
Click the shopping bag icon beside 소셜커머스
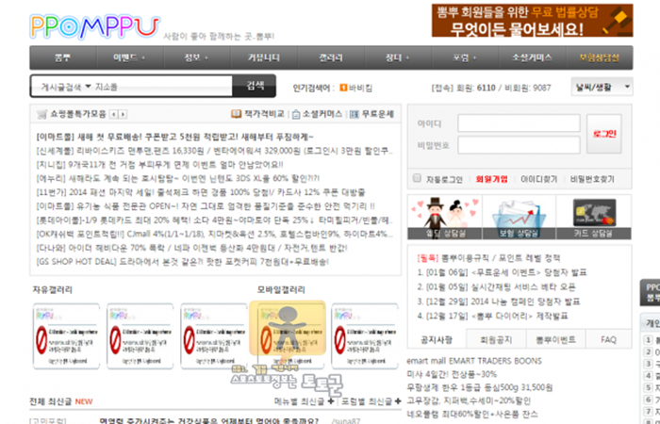pos(296,114)
